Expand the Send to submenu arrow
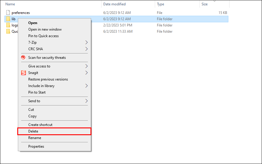Screen dimensions: 262x164 point(86,101)
